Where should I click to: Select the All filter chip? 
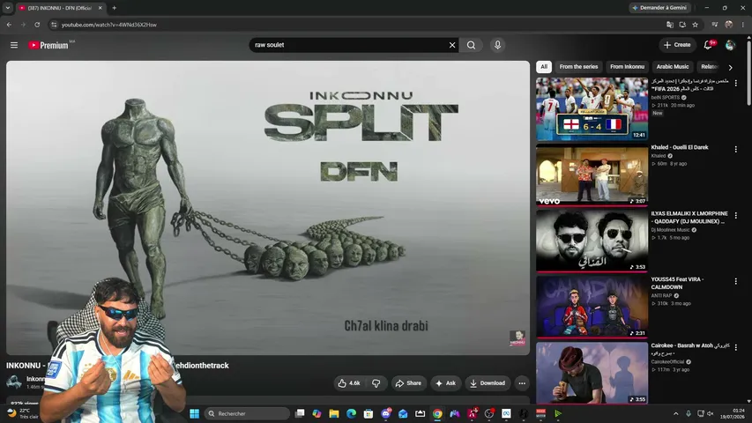click(x=544, y=67)
